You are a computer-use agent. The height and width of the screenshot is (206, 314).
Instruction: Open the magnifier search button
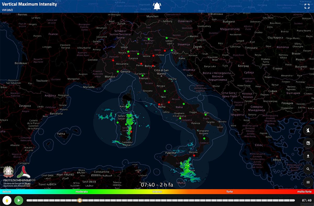[308, 169]
